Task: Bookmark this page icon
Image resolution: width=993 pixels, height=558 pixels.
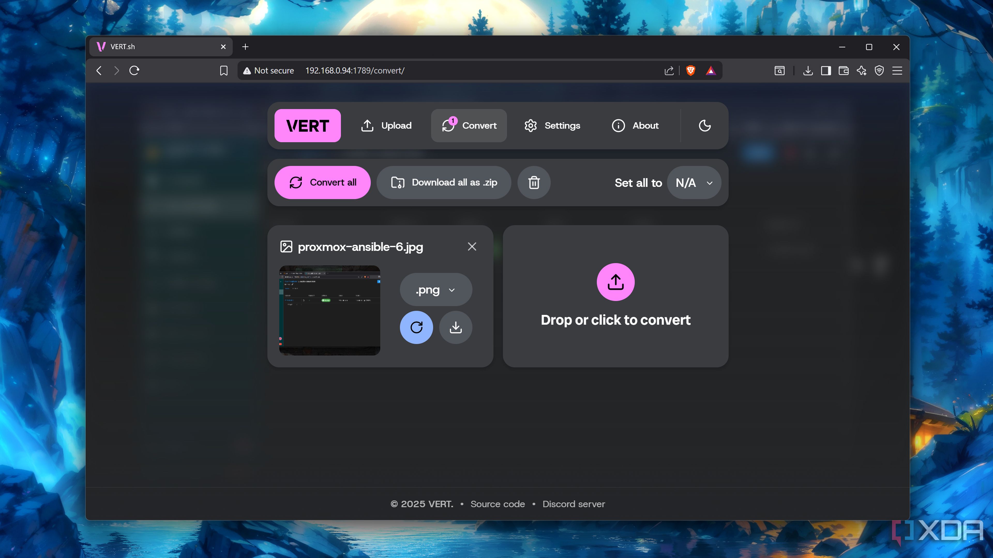Action: click(224, 71)
